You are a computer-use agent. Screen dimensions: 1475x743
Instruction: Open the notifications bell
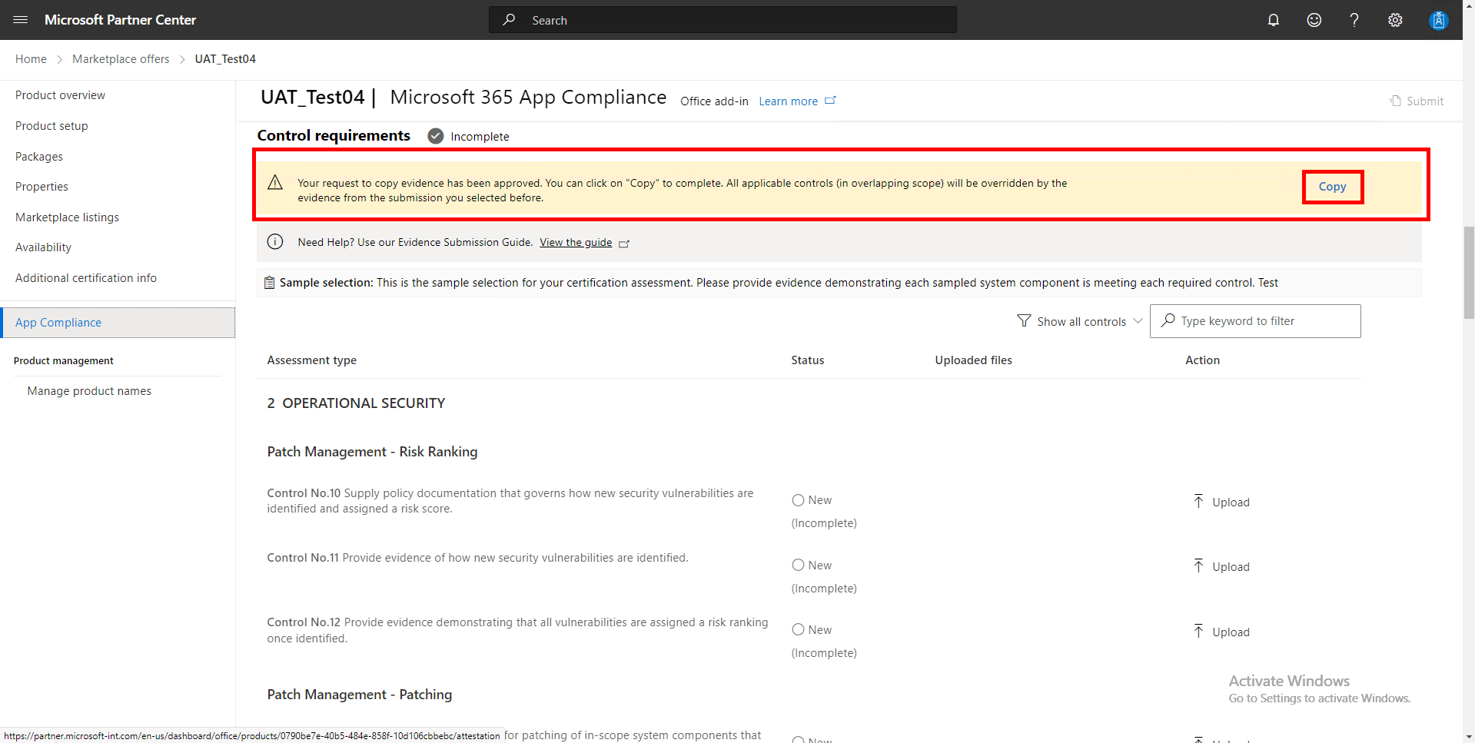(x=1274, y=20)
